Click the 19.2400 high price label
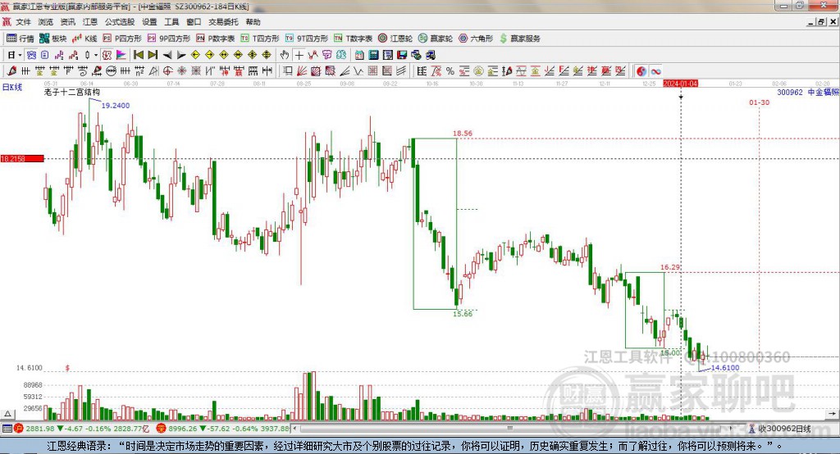 [x=116, y=106]
